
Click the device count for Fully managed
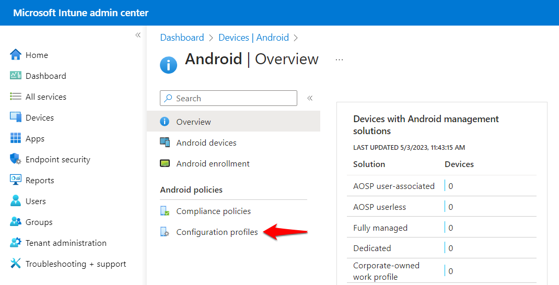point(451,228)
